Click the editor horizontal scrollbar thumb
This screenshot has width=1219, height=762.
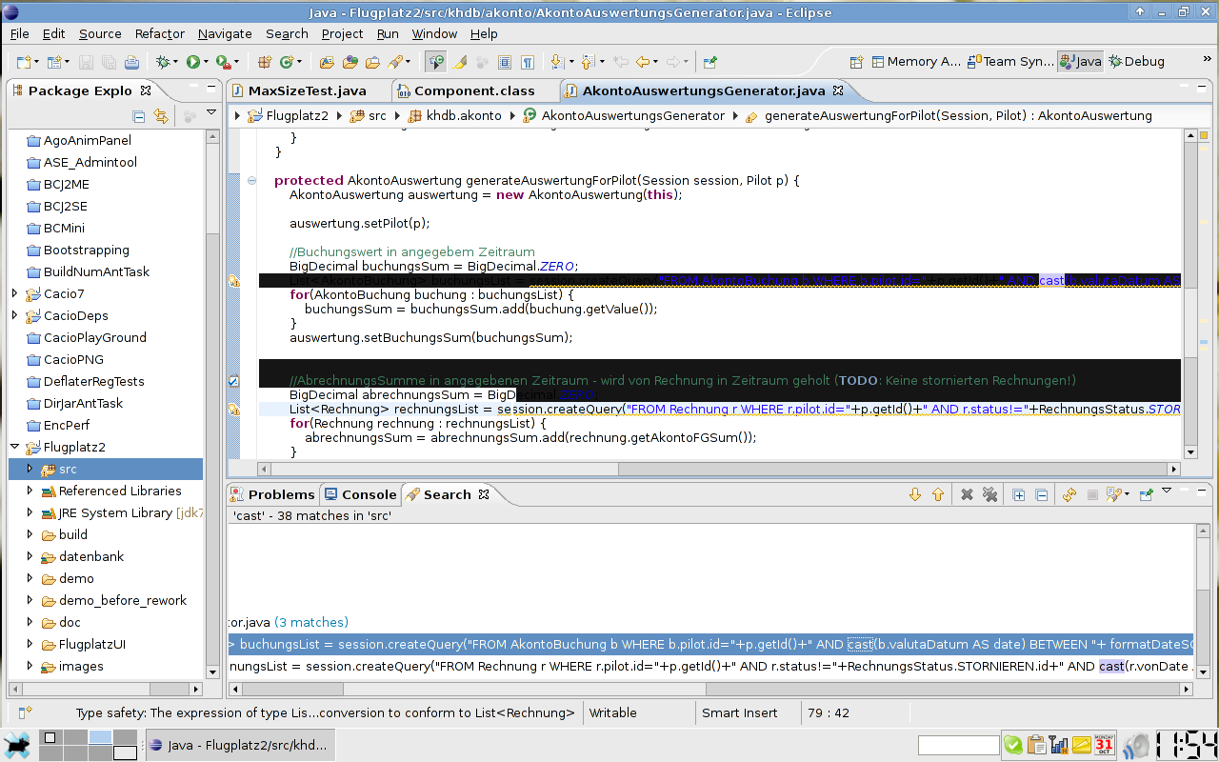(444, 469)
